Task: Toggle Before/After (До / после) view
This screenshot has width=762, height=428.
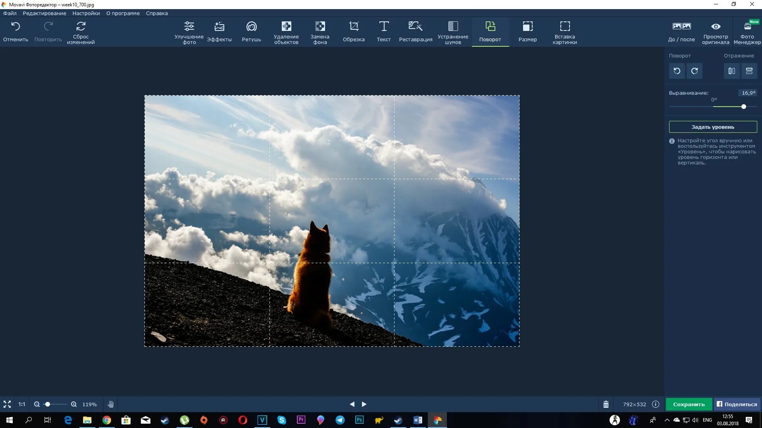Action: 681,31
